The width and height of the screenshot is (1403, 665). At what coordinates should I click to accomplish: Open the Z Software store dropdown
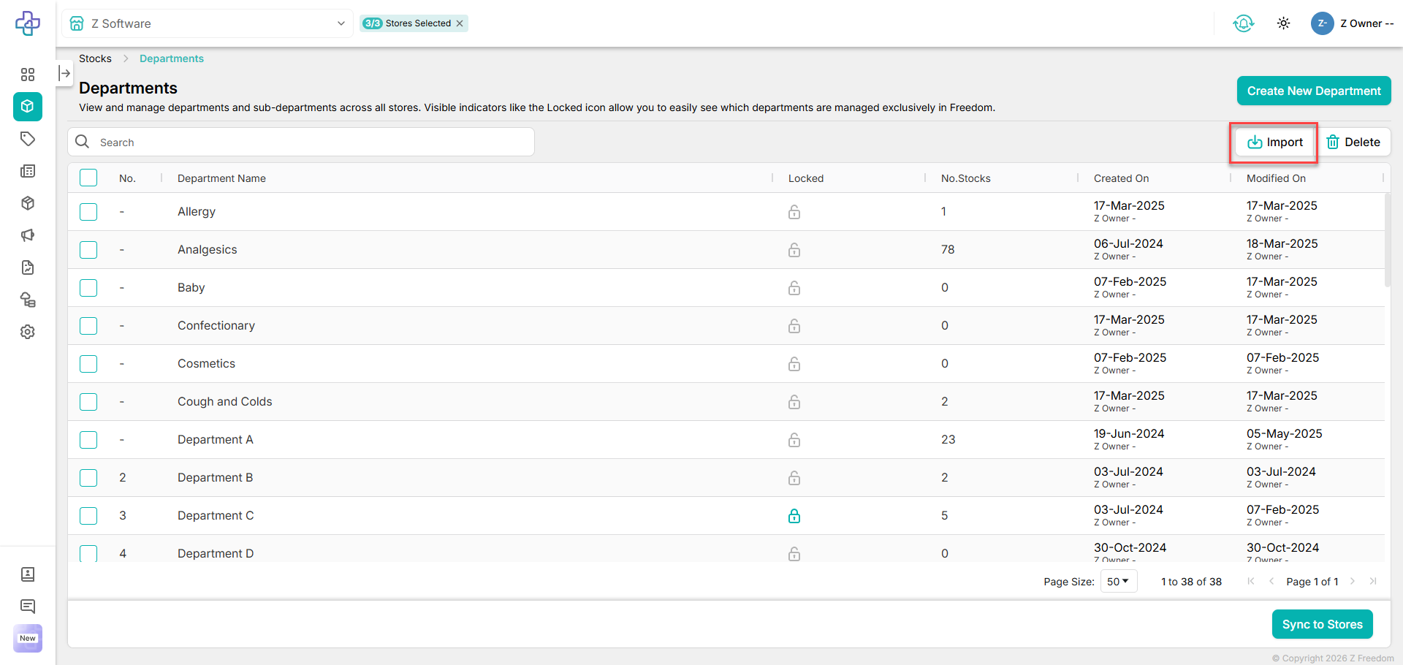coord(208,23)
